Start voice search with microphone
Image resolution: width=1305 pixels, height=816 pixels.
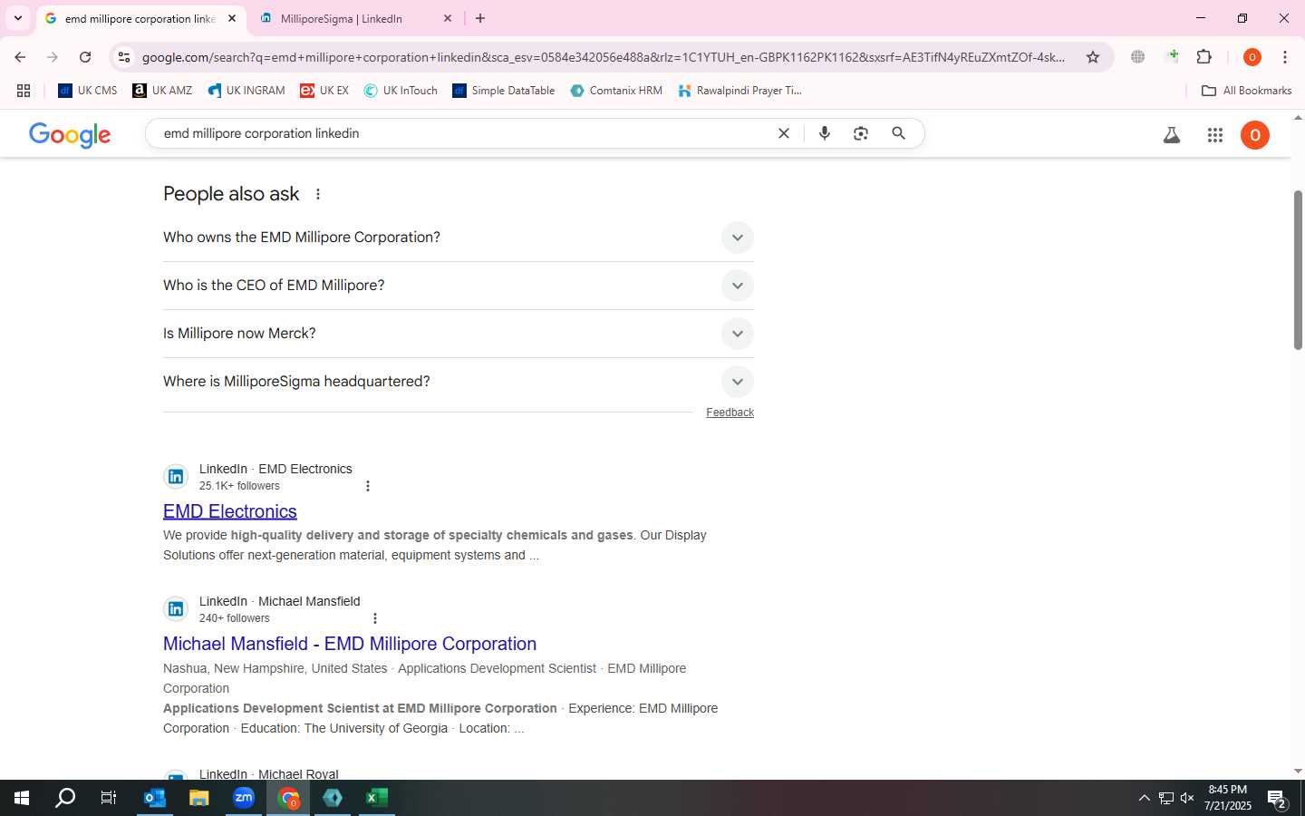point(825,133)
